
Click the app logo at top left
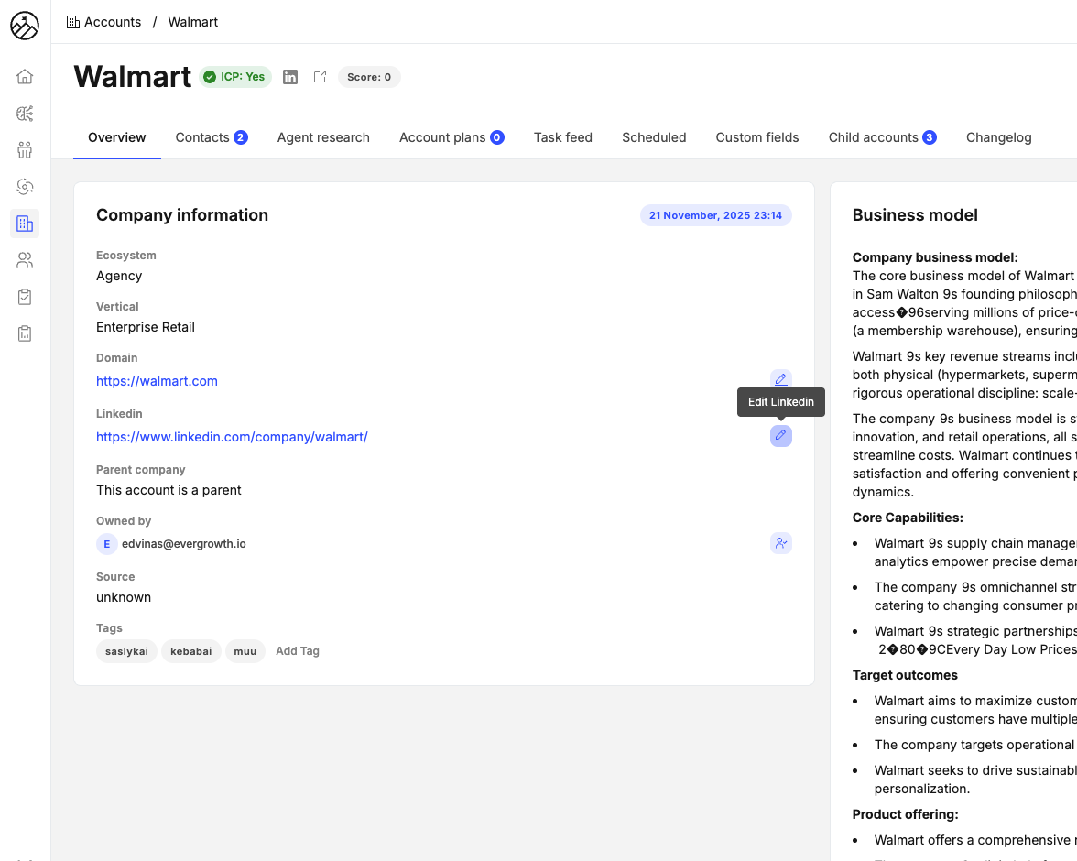tap(25, 27)
